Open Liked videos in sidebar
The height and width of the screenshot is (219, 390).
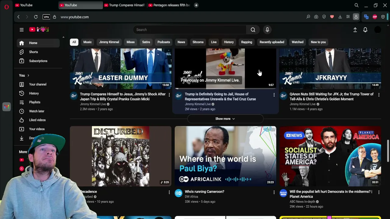tap(38, 120)
